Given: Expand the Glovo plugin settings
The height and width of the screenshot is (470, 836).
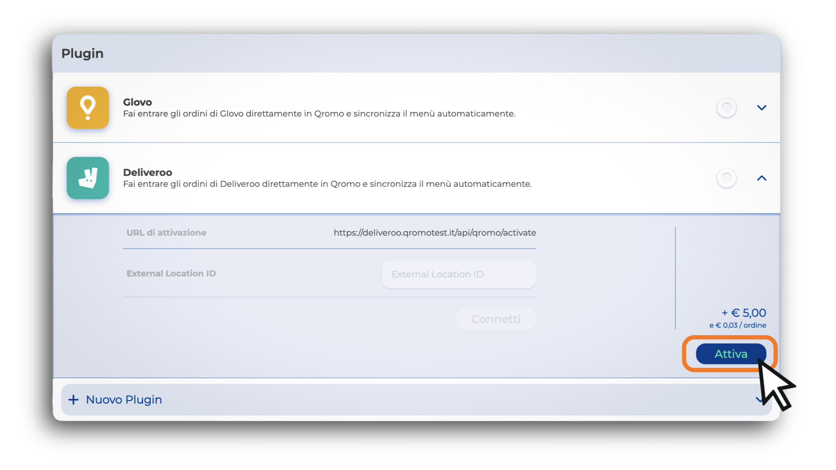Looking at the screenshot, I should 762,108.
